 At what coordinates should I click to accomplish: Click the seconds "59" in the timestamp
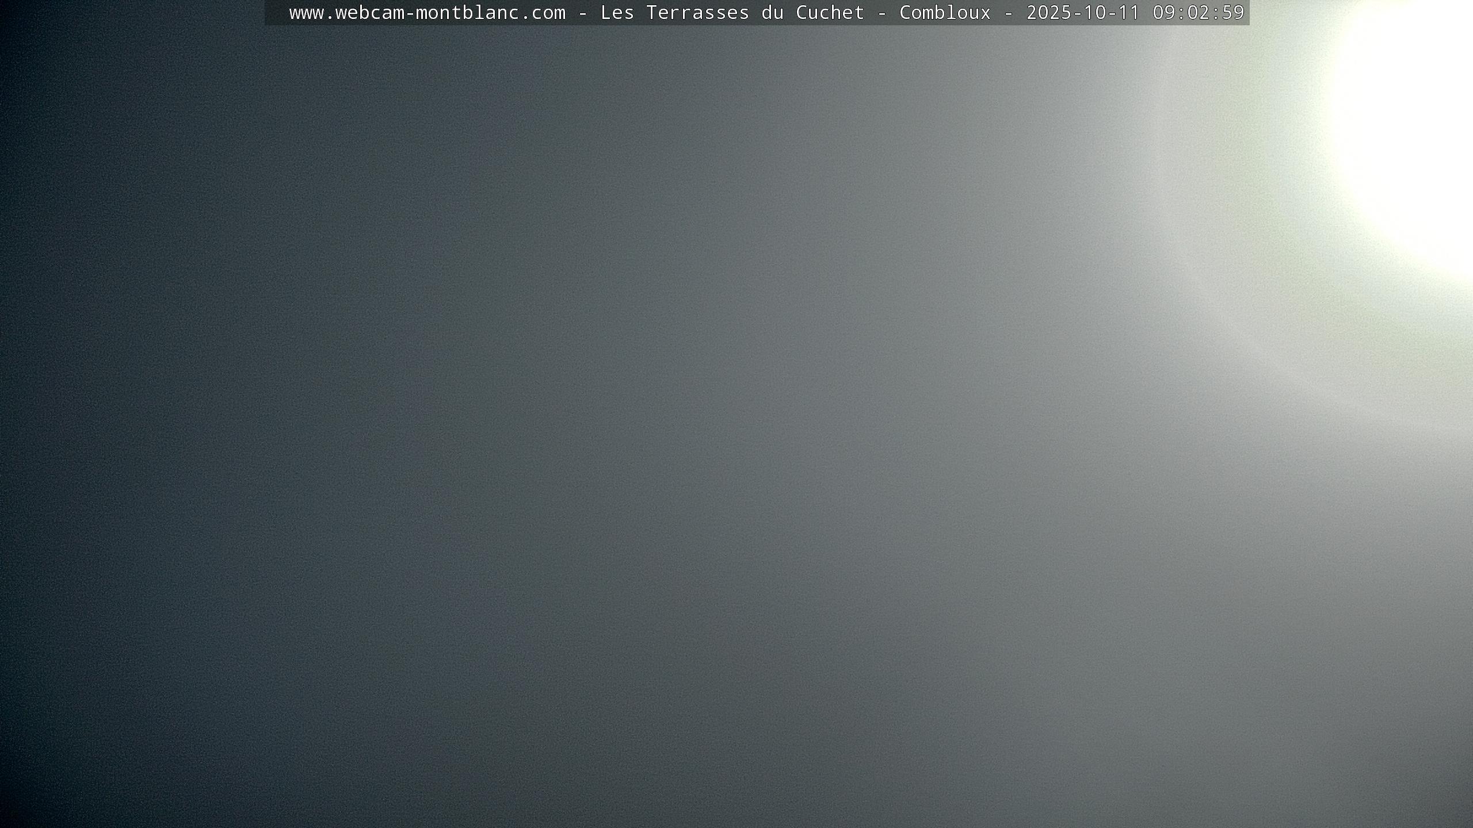tap(1233, 13)
